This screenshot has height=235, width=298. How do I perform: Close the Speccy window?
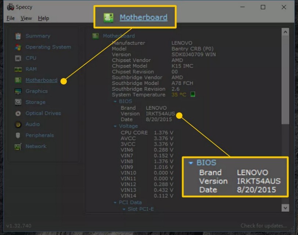coord(284,7)
